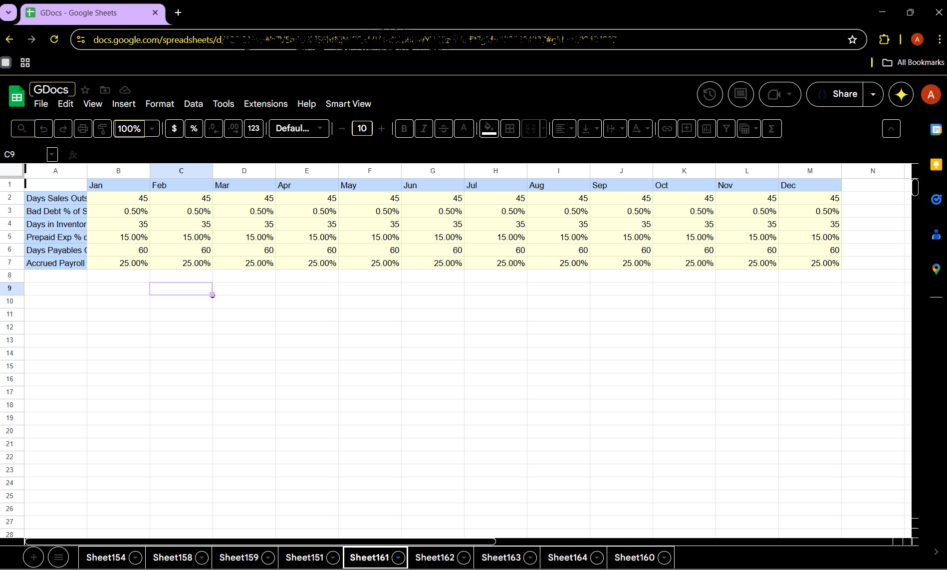Click the font size input field
947x570 pixels.
click(362, 129)
